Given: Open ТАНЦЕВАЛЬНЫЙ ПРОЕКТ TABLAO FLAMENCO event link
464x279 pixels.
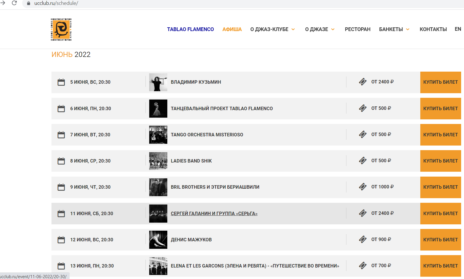Looking at the screenshot, I should (x=222, y=108).
